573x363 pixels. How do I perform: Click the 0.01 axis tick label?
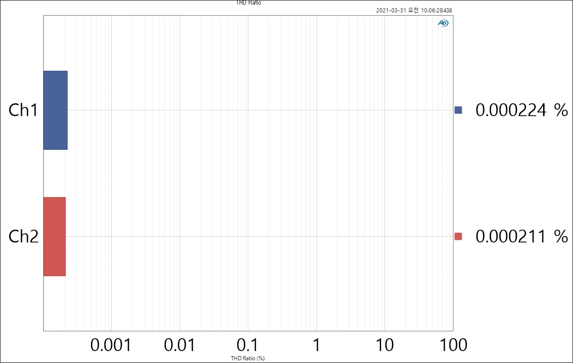(180, 345)
